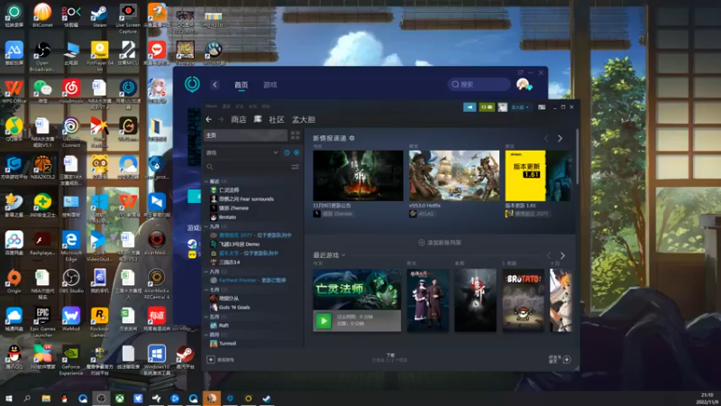
Task: Open GeForce Experience desktop icon
Action: (71, 360)
